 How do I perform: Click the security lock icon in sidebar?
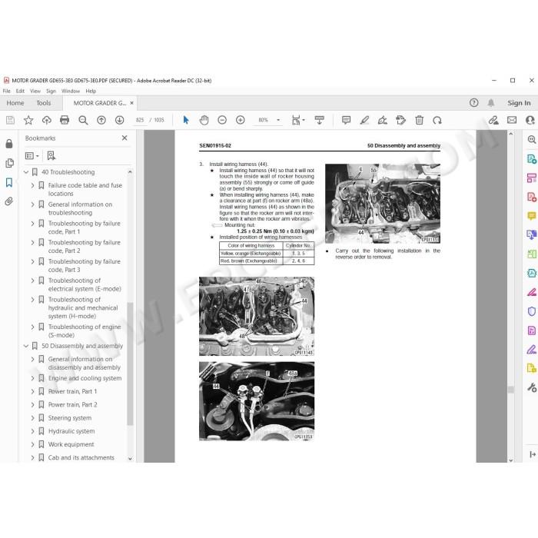[x=9, y=144]
